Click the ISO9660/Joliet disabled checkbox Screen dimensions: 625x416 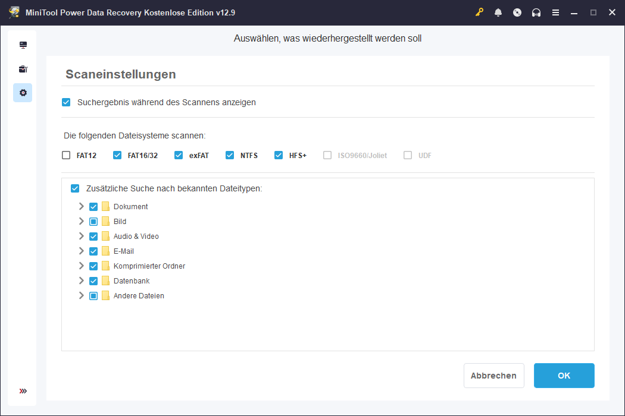click(x=327, y=155)
